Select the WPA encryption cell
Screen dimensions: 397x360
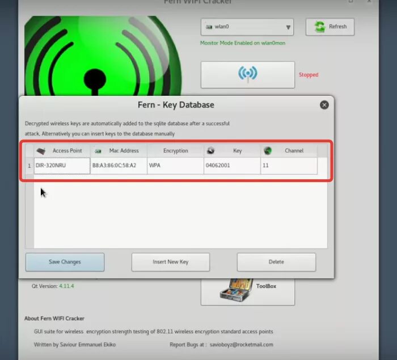tap(175, 166)
